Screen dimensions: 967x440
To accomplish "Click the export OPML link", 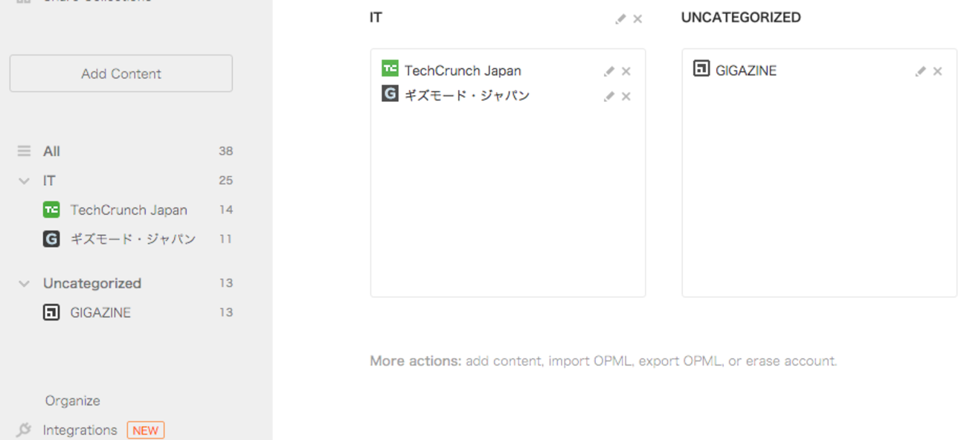I will tap(680, 361).
